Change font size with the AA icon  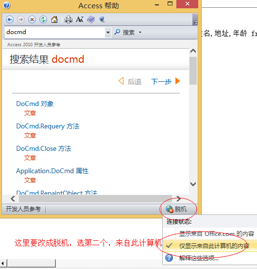80,19
